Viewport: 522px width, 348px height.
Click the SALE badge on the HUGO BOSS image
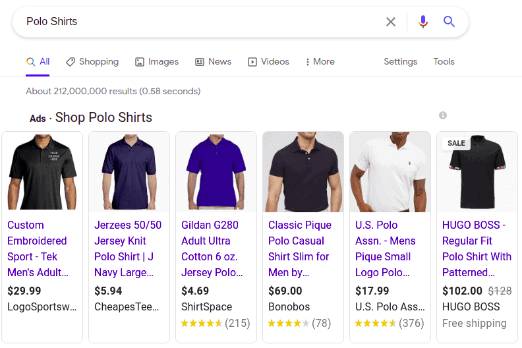click(x=456, y=143)
